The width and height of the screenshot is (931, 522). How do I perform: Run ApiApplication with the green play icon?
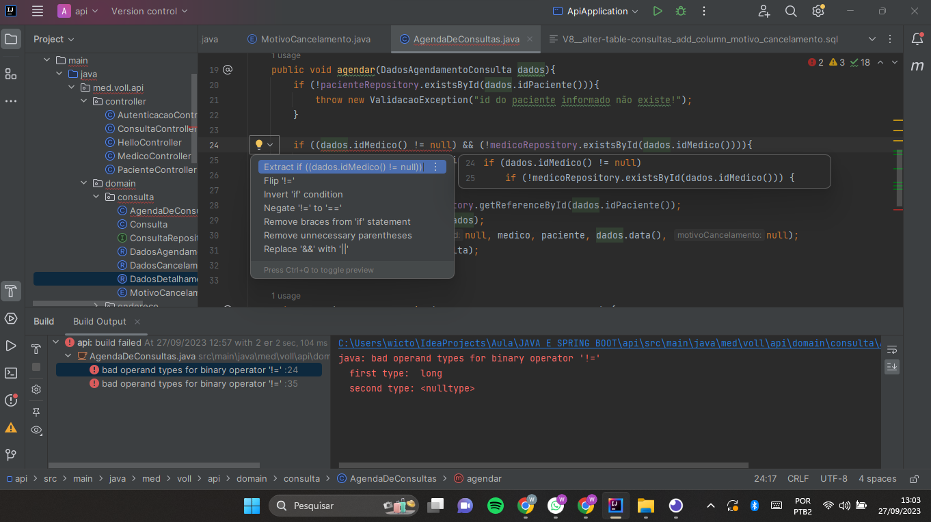658,11
